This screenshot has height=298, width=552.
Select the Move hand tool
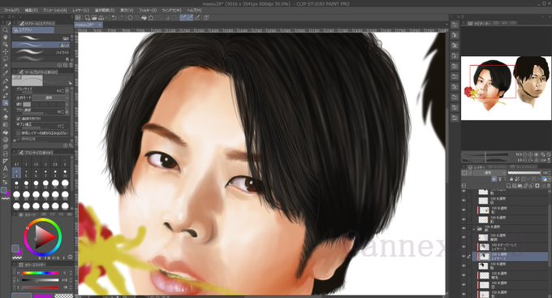[6, 37]
